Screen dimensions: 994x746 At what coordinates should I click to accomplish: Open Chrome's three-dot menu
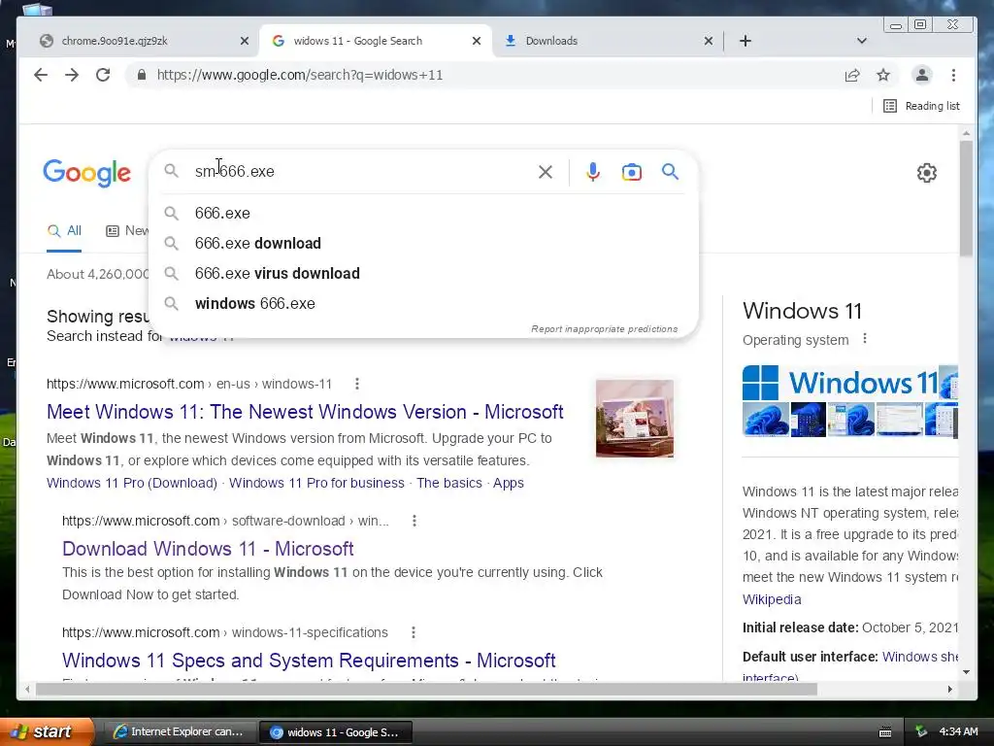[953, 75]
